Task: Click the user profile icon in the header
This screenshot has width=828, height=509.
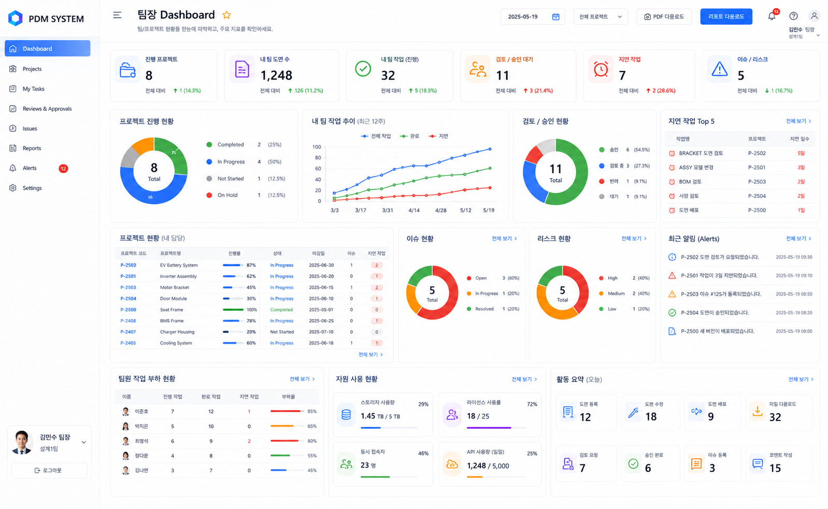Action: click(814, 16)
